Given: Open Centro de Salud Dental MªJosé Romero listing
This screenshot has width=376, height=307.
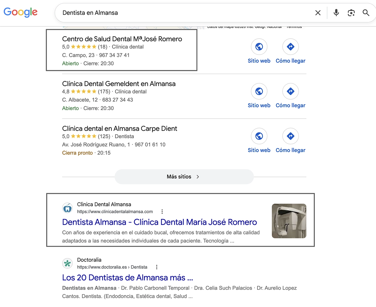Looking at the screenshot, I should (x=122, y=39).
